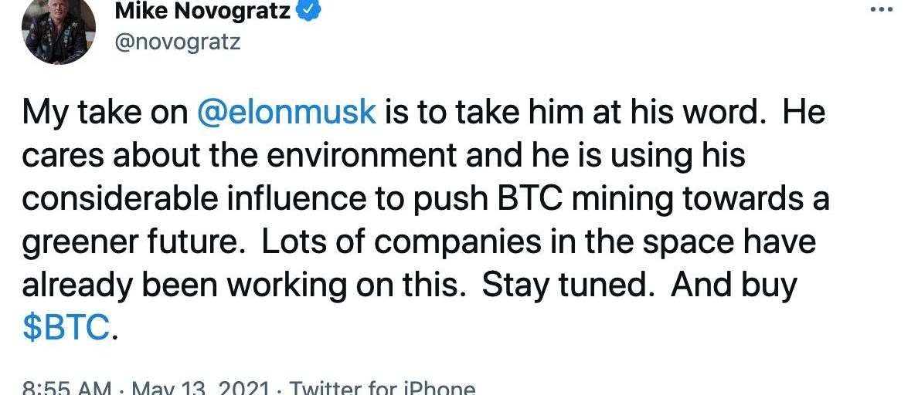Viewport: 918px width, 395px height.
Task: Click the 8:55 AM timestamp
Action: coord(66,388)
